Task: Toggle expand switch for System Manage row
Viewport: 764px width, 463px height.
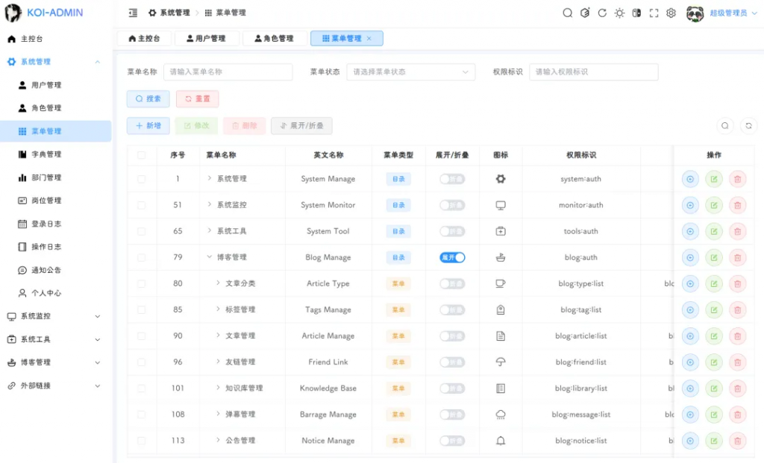Action: [x=452, y=179]
